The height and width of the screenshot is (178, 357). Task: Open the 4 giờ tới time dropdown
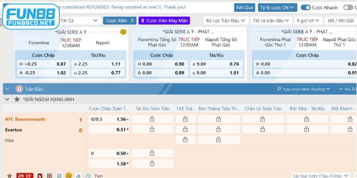[308, 20]
